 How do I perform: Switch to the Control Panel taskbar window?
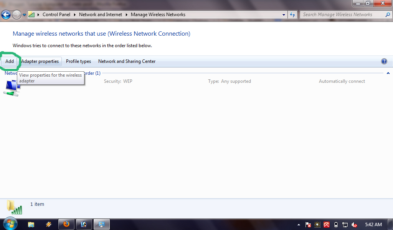tap(101, 224)
